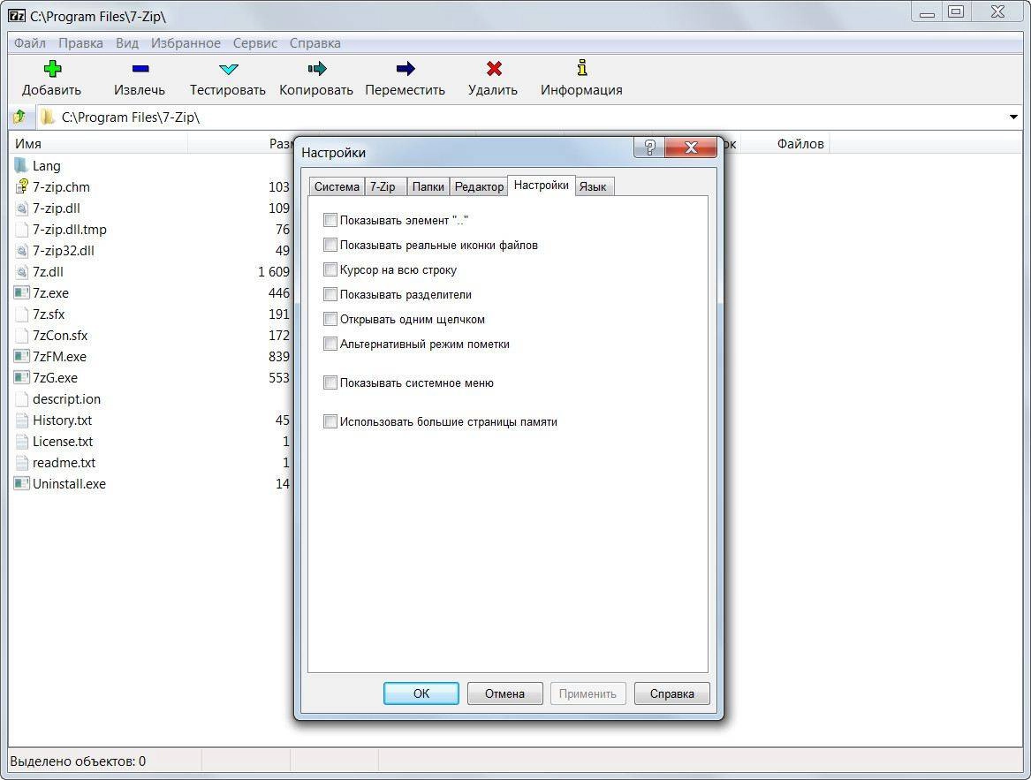
Task: Click the Выделено объектов: 0 status text
Action: tap(79, 761)
